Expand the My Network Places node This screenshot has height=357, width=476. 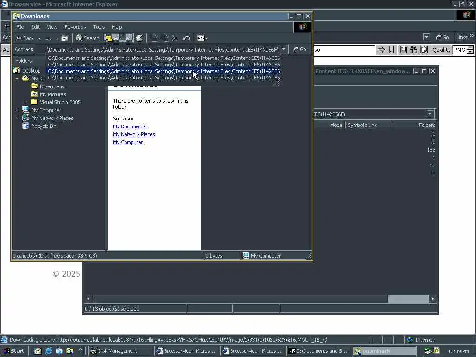click(x=17, y=118)
